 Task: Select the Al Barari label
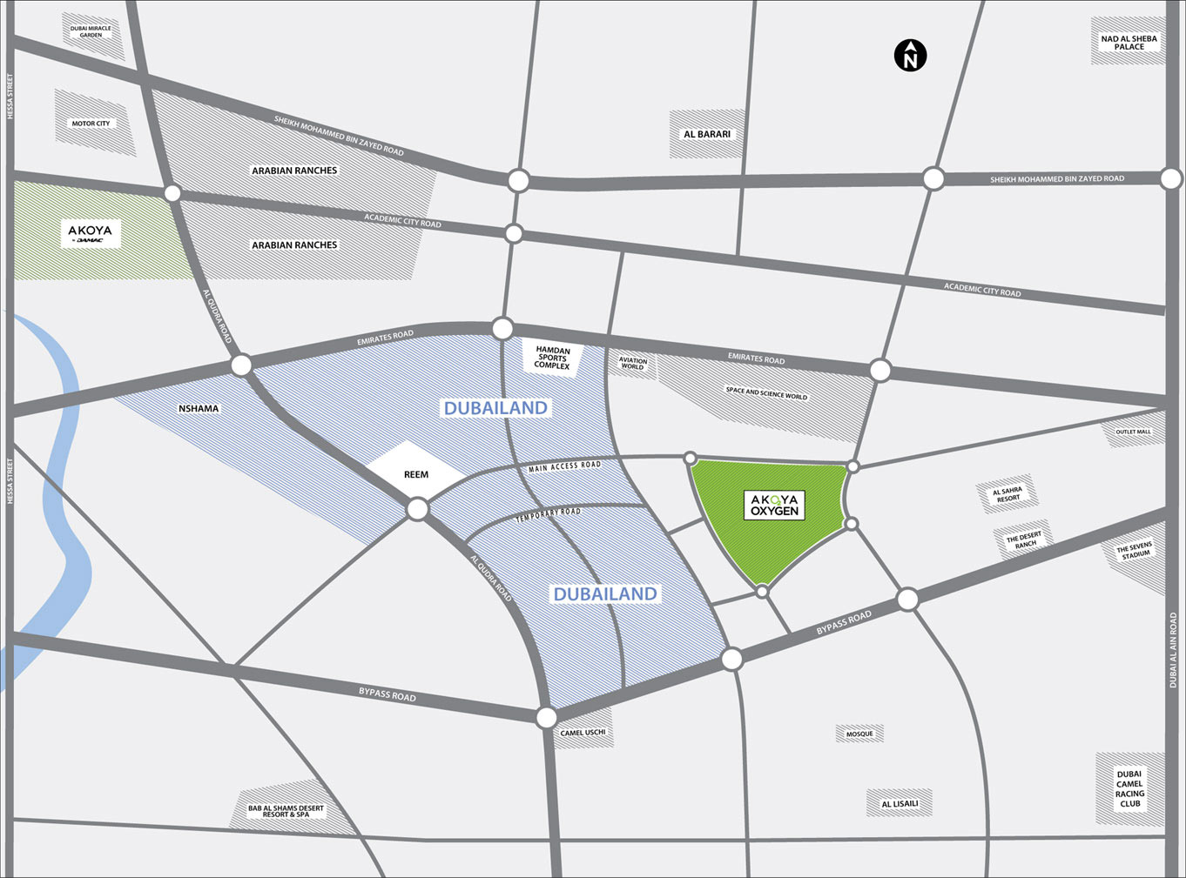(707, 134)
